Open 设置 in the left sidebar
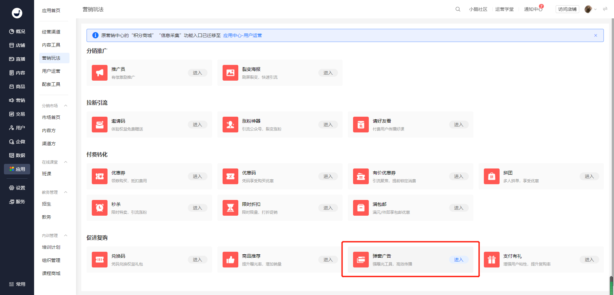614x295 pixels. tap(17, 188)
